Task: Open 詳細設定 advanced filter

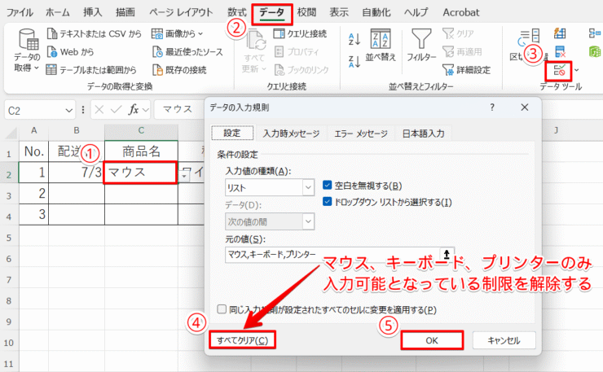Action: pos(466,69)
